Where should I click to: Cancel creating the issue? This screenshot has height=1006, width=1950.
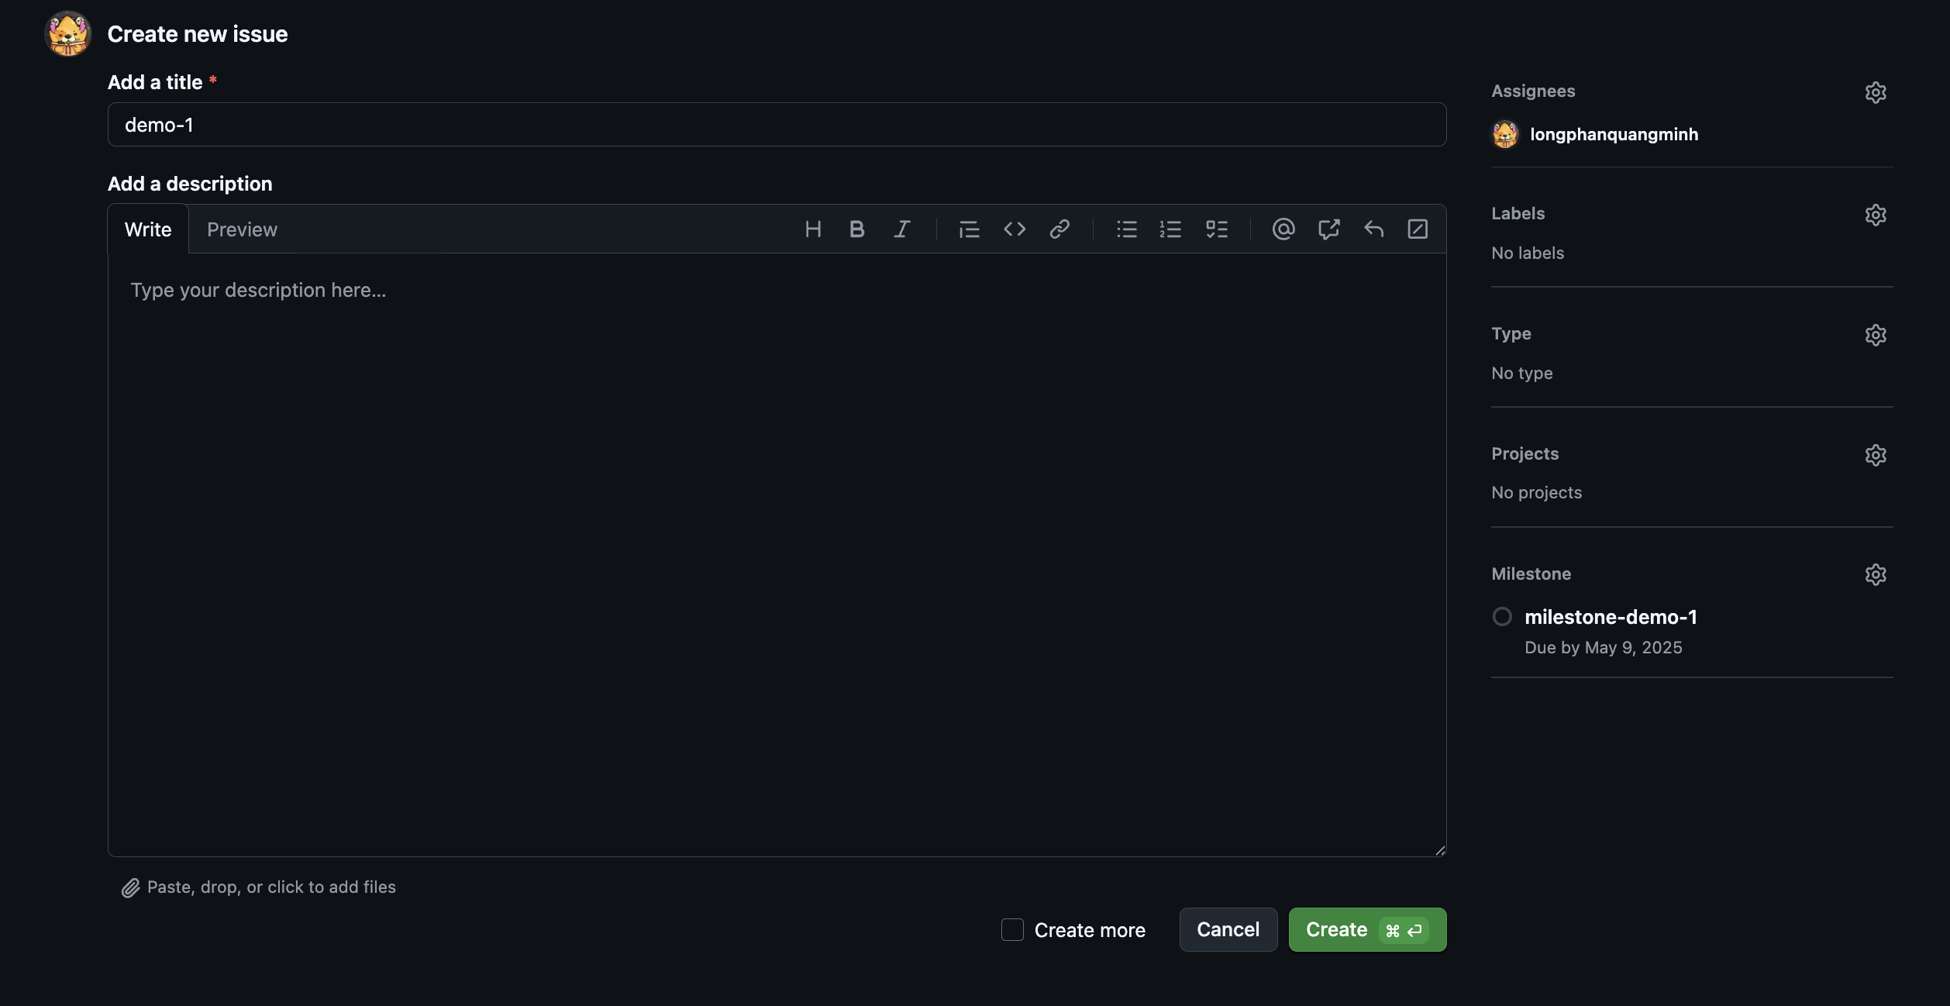pos(1228,929)
